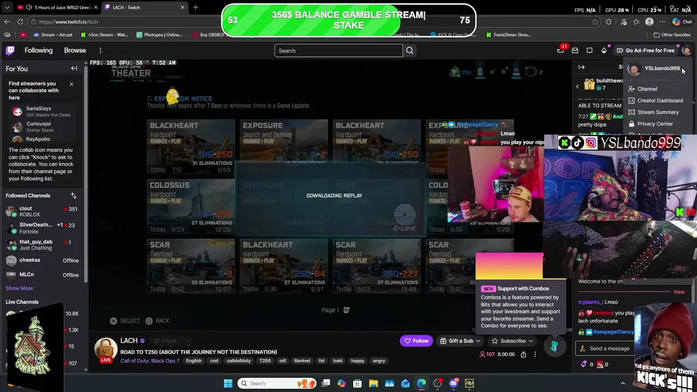Open the offline MLCn channel
The width and height of the screenshot is (697, 392).
click(42, 274)
